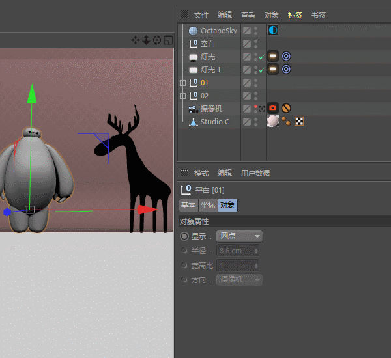Toggle visibility dots for OctaneSky

(255, 31)
